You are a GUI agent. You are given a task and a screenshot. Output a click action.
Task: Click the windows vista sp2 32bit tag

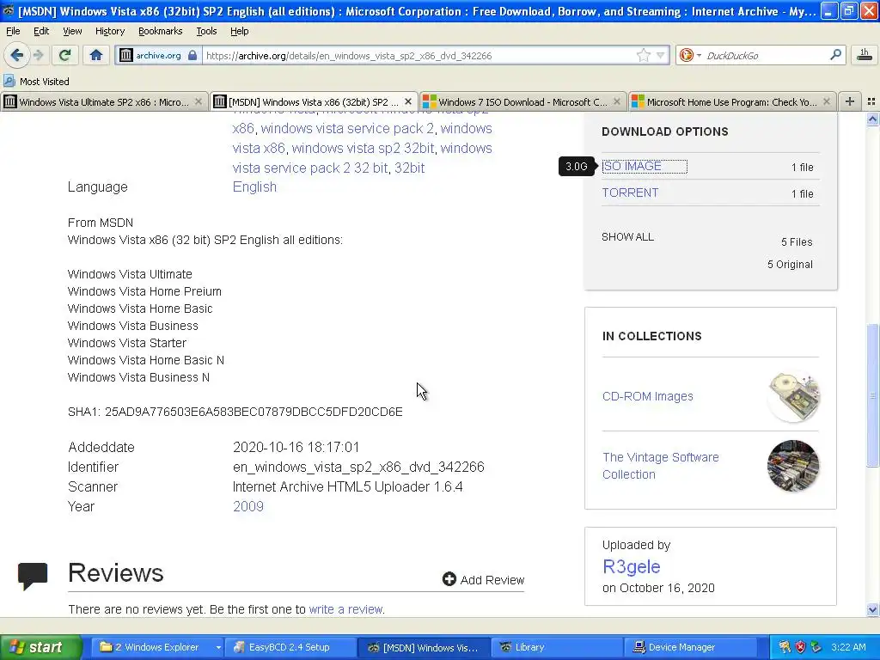click(x=363, y=148)
